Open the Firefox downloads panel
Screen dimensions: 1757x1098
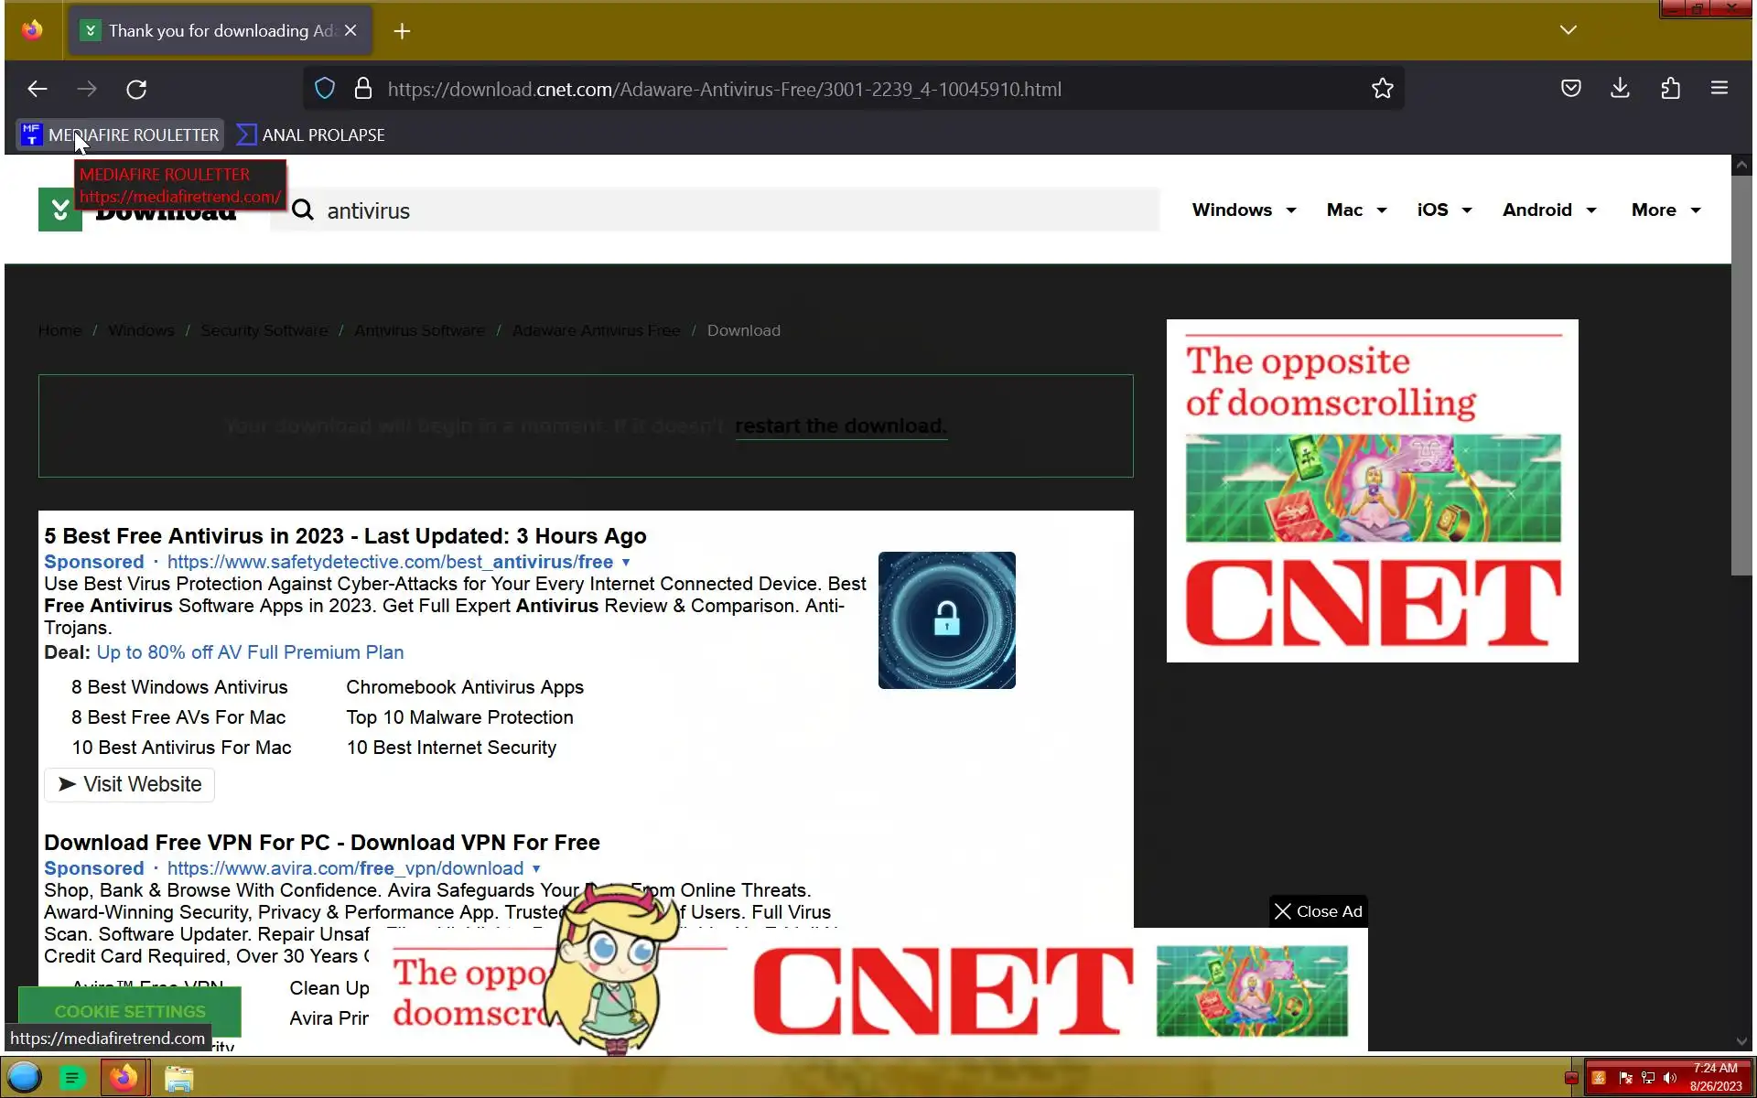pos(1620,89)
